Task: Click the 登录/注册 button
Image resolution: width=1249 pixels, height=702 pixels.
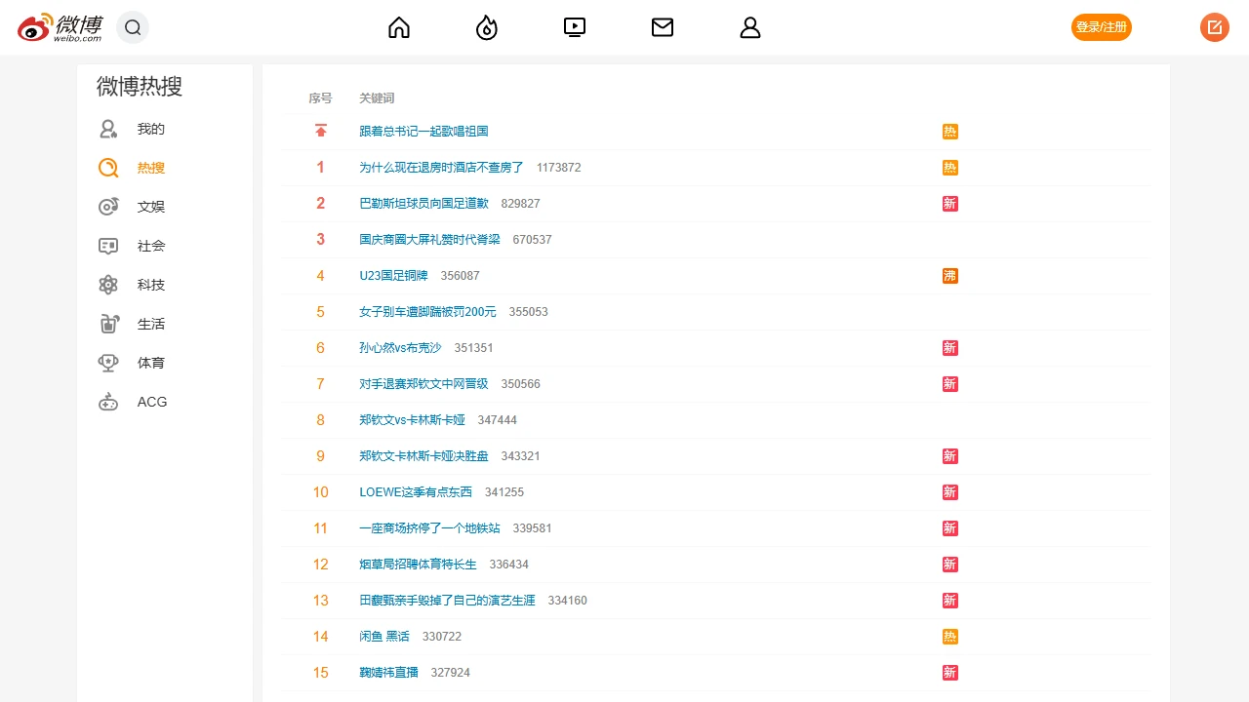Action: pyautogui.click(x=1102, y=27)
